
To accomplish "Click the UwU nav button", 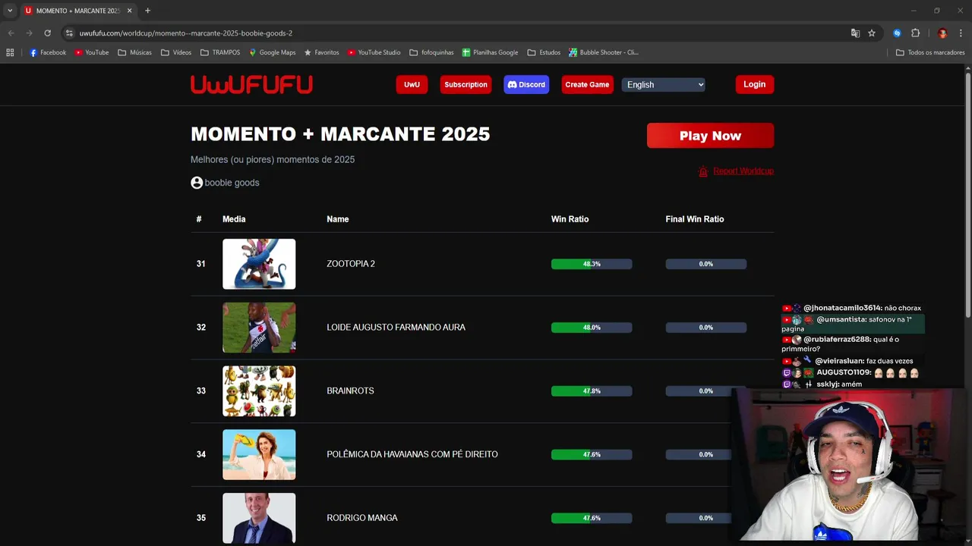I will 412,84.
